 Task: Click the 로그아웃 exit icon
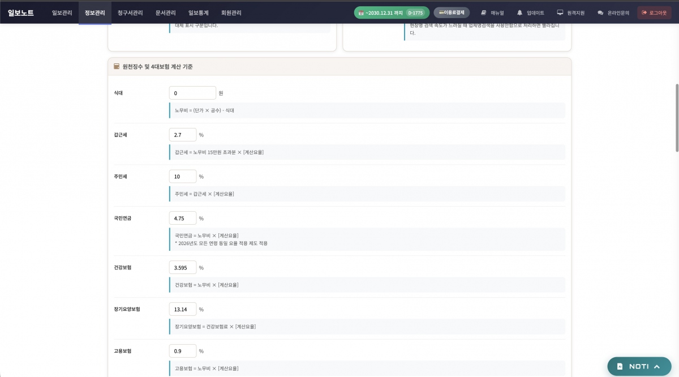644,12
